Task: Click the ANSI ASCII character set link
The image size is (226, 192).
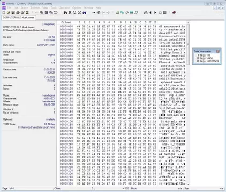Action: 49,98
